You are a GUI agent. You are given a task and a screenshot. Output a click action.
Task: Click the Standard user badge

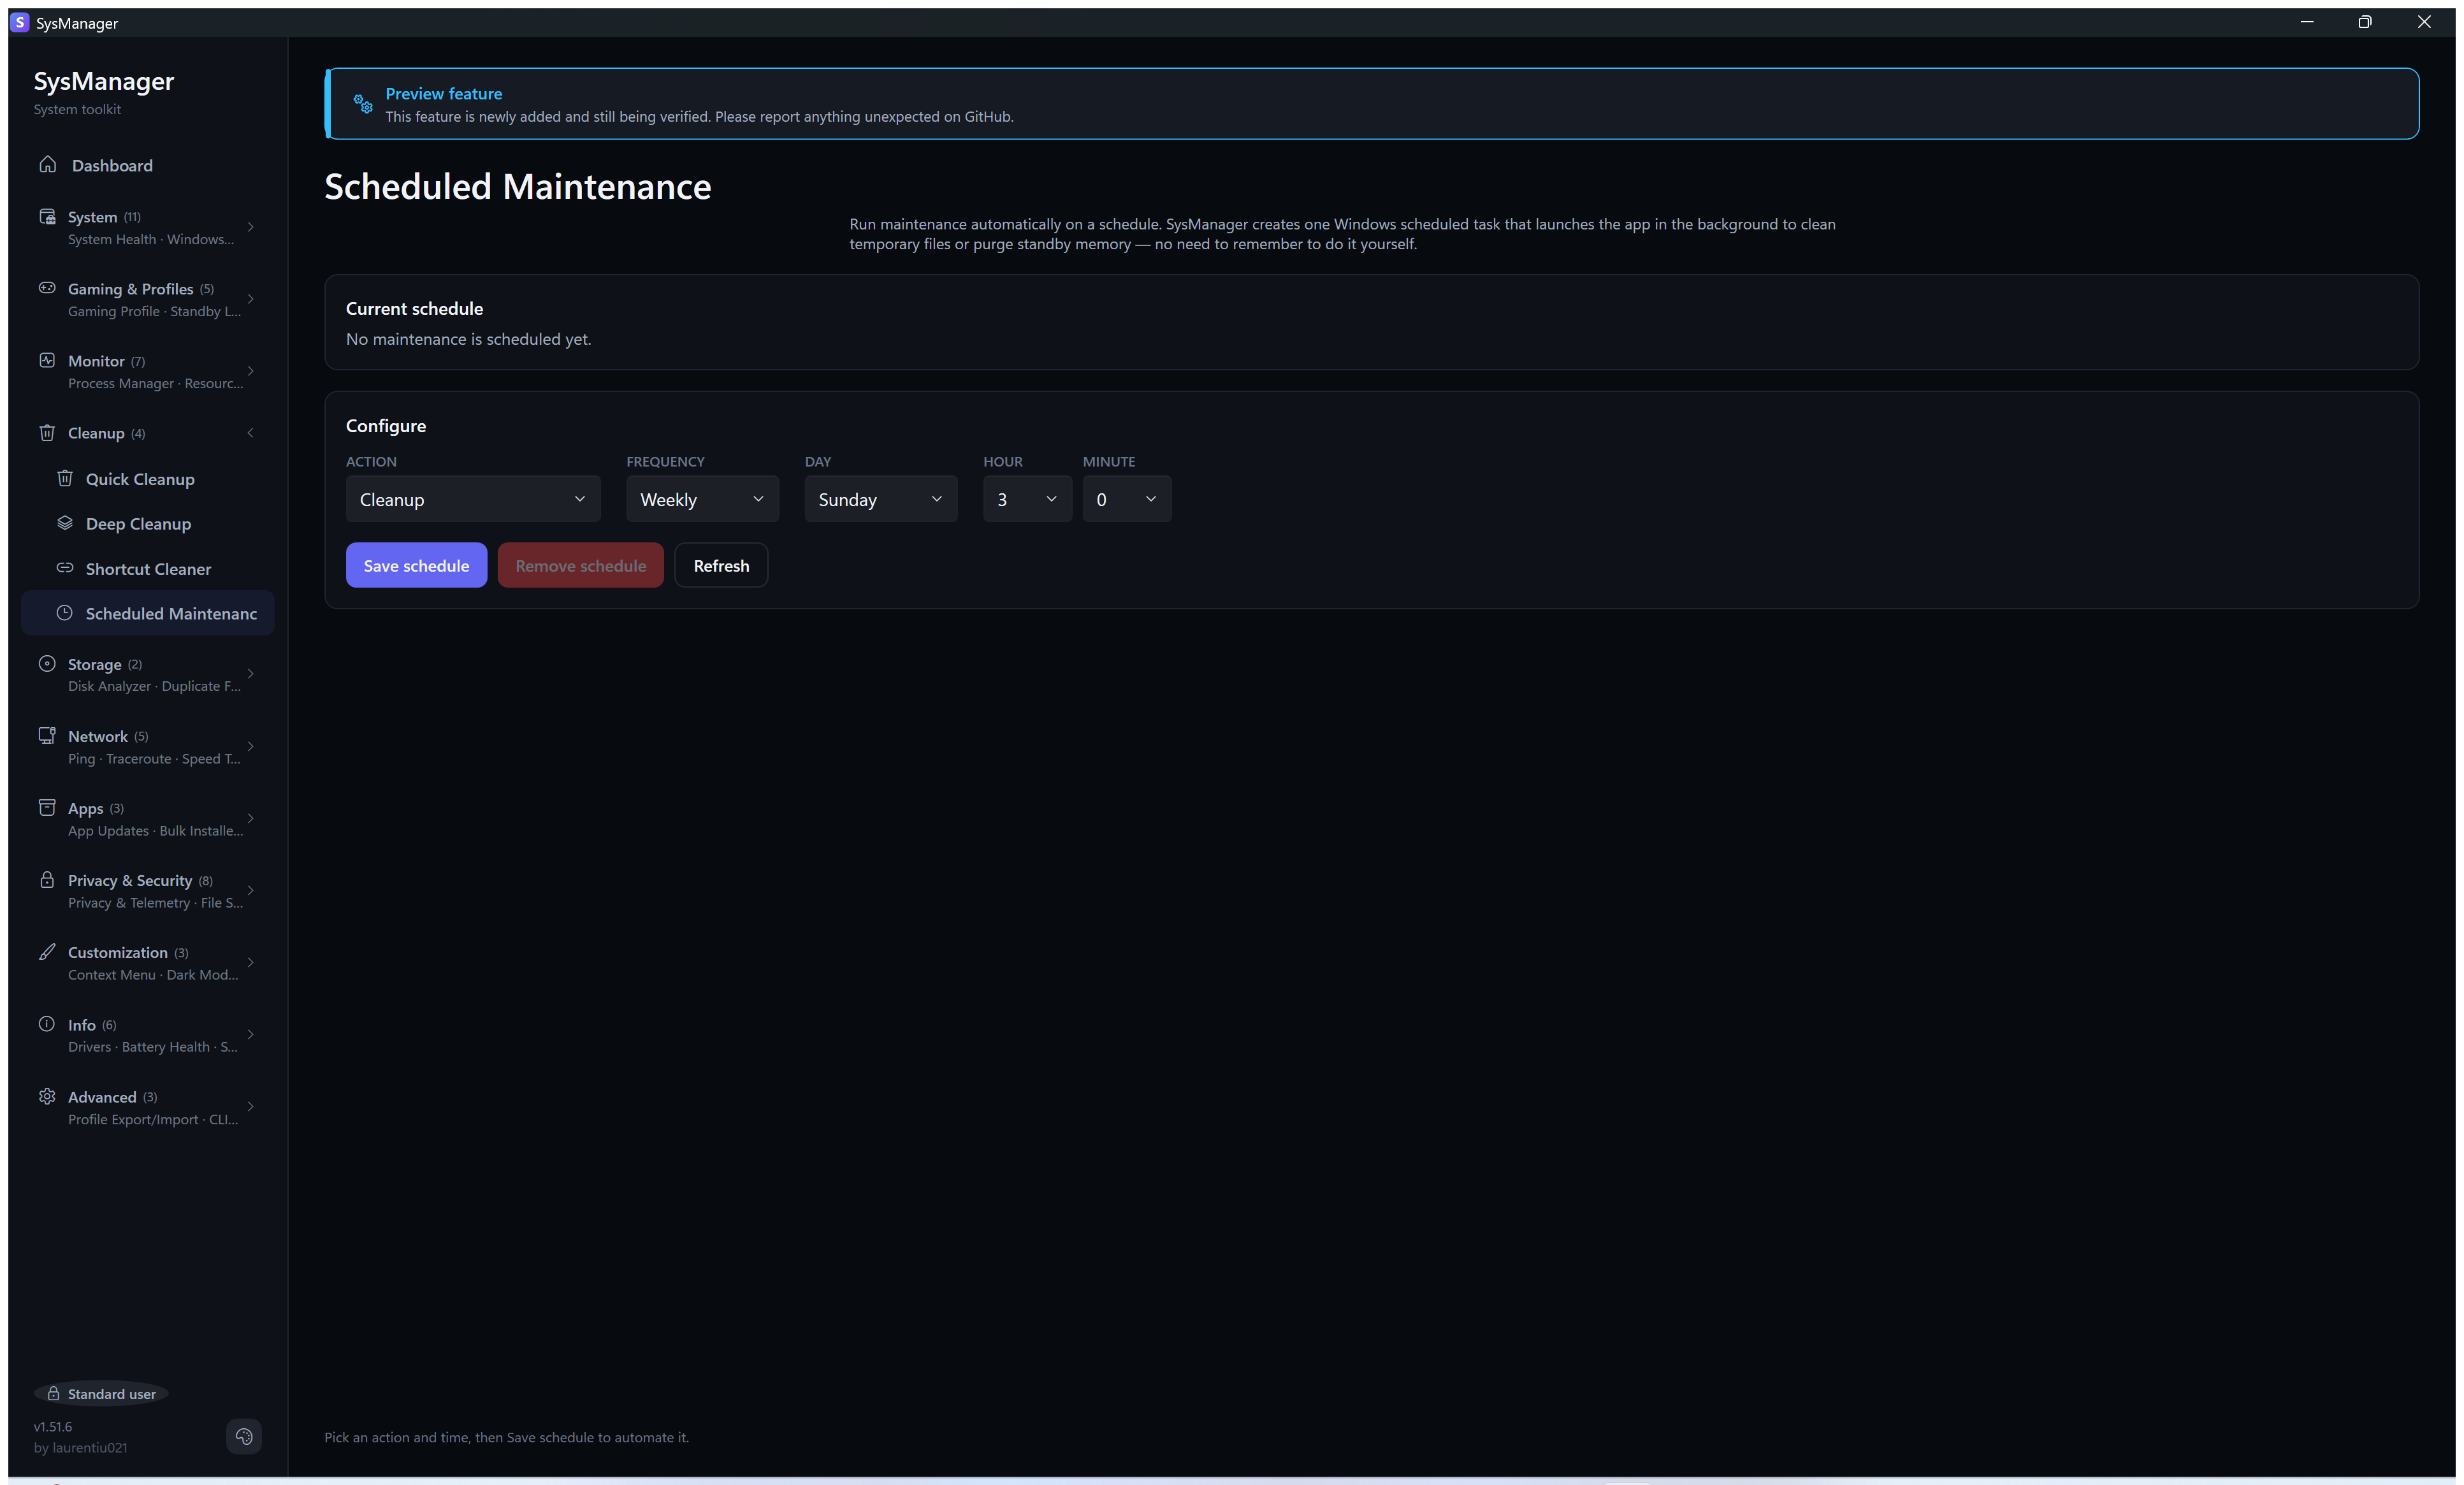tap(101, 1394)
